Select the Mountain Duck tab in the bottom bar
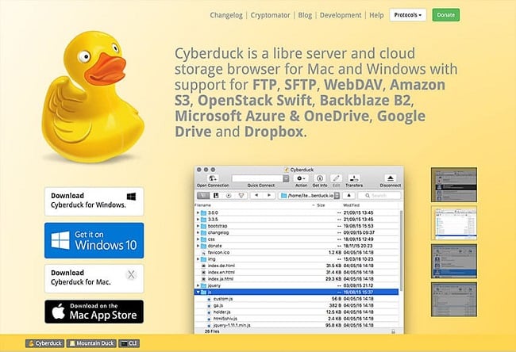The height and width of the screenshot is (352, 516). (91, 343)
